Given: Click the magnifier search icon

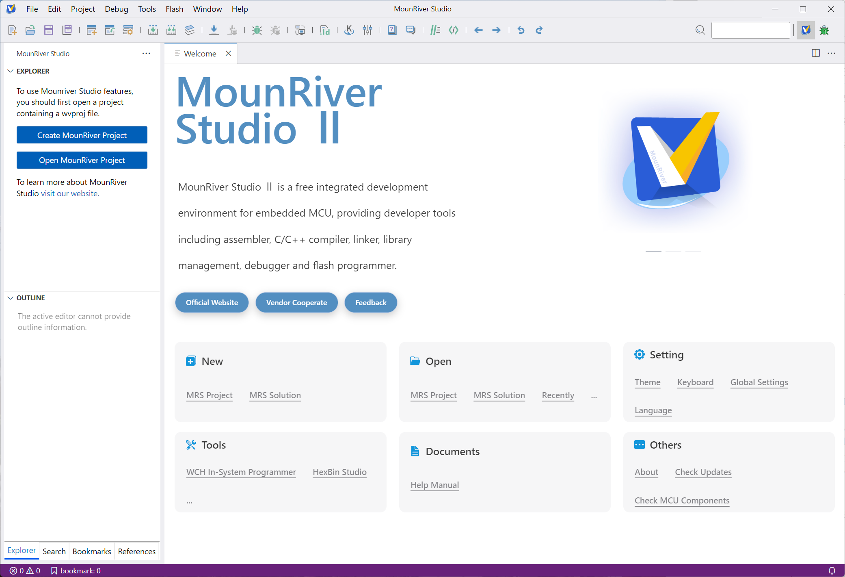Looking at the screenshot, I should click(x=700, y=30).
